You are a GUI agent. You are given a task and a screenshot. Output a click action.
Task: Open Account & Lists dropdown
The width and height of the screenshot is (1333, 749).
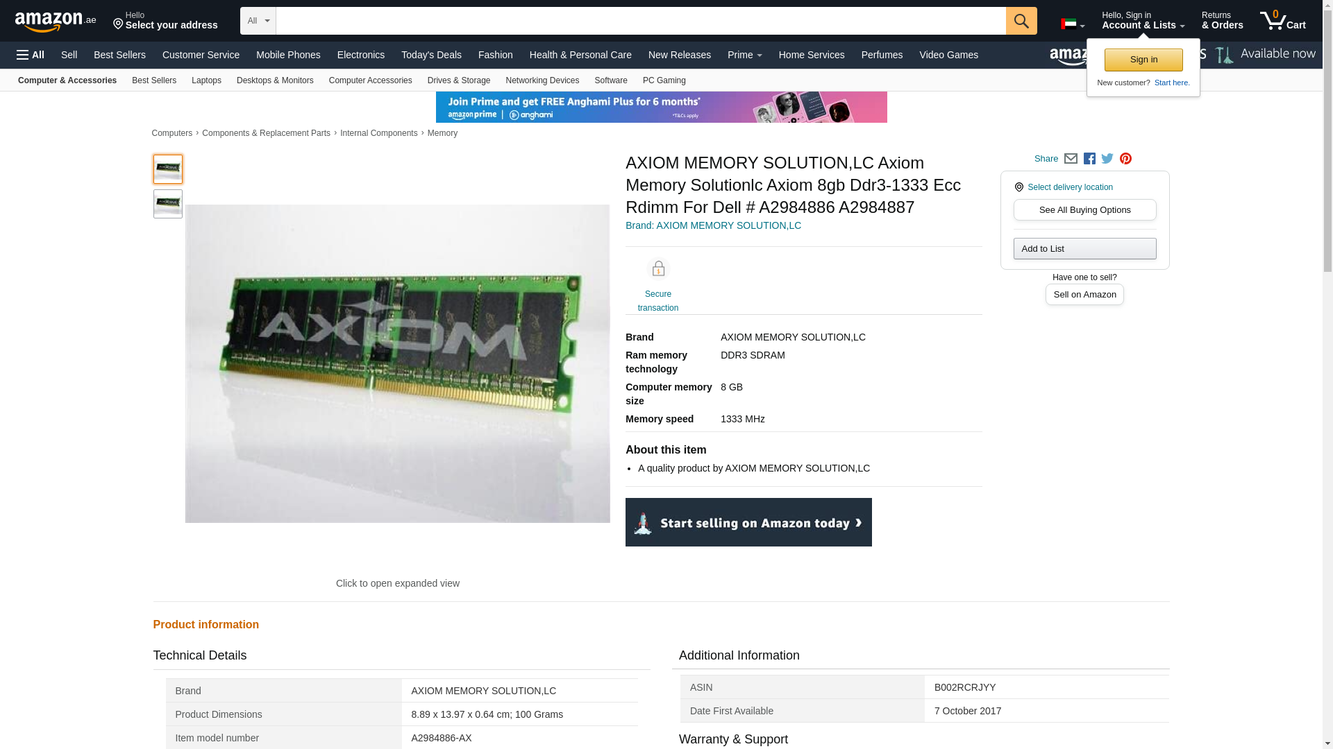pos(1143,21)
